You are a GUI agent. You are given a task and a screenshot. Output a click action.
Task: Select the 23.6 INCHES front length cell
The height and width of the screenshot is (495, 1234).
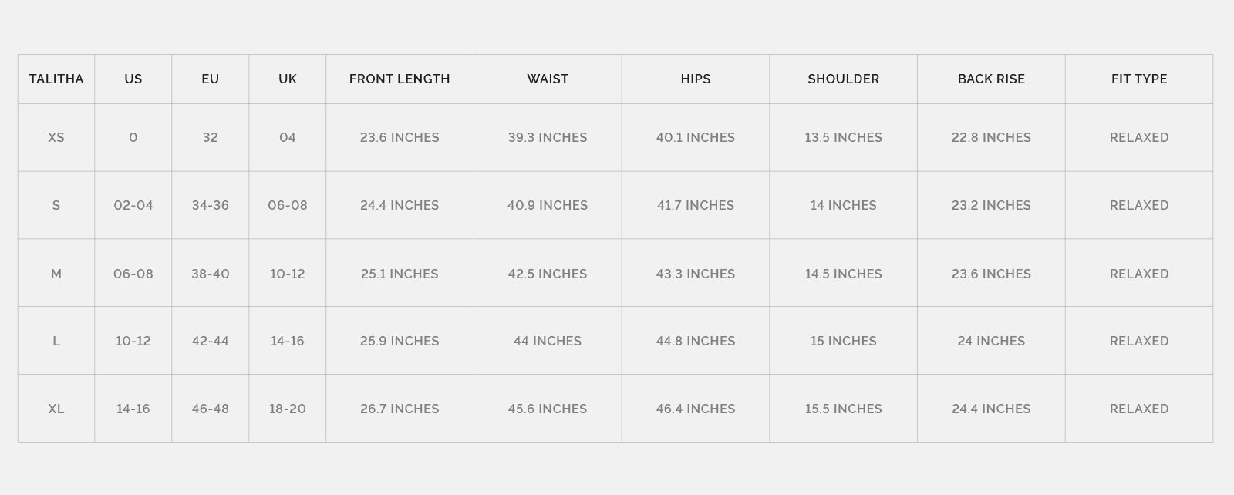point(400,137)
